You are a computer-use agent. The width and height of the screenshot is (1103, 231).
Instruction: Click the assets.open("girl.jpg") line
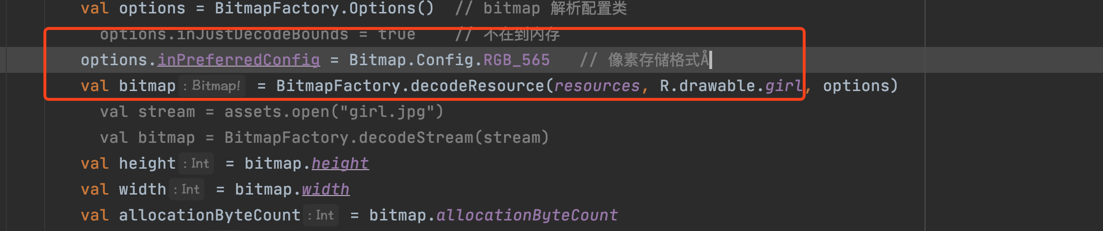(272, 112)
